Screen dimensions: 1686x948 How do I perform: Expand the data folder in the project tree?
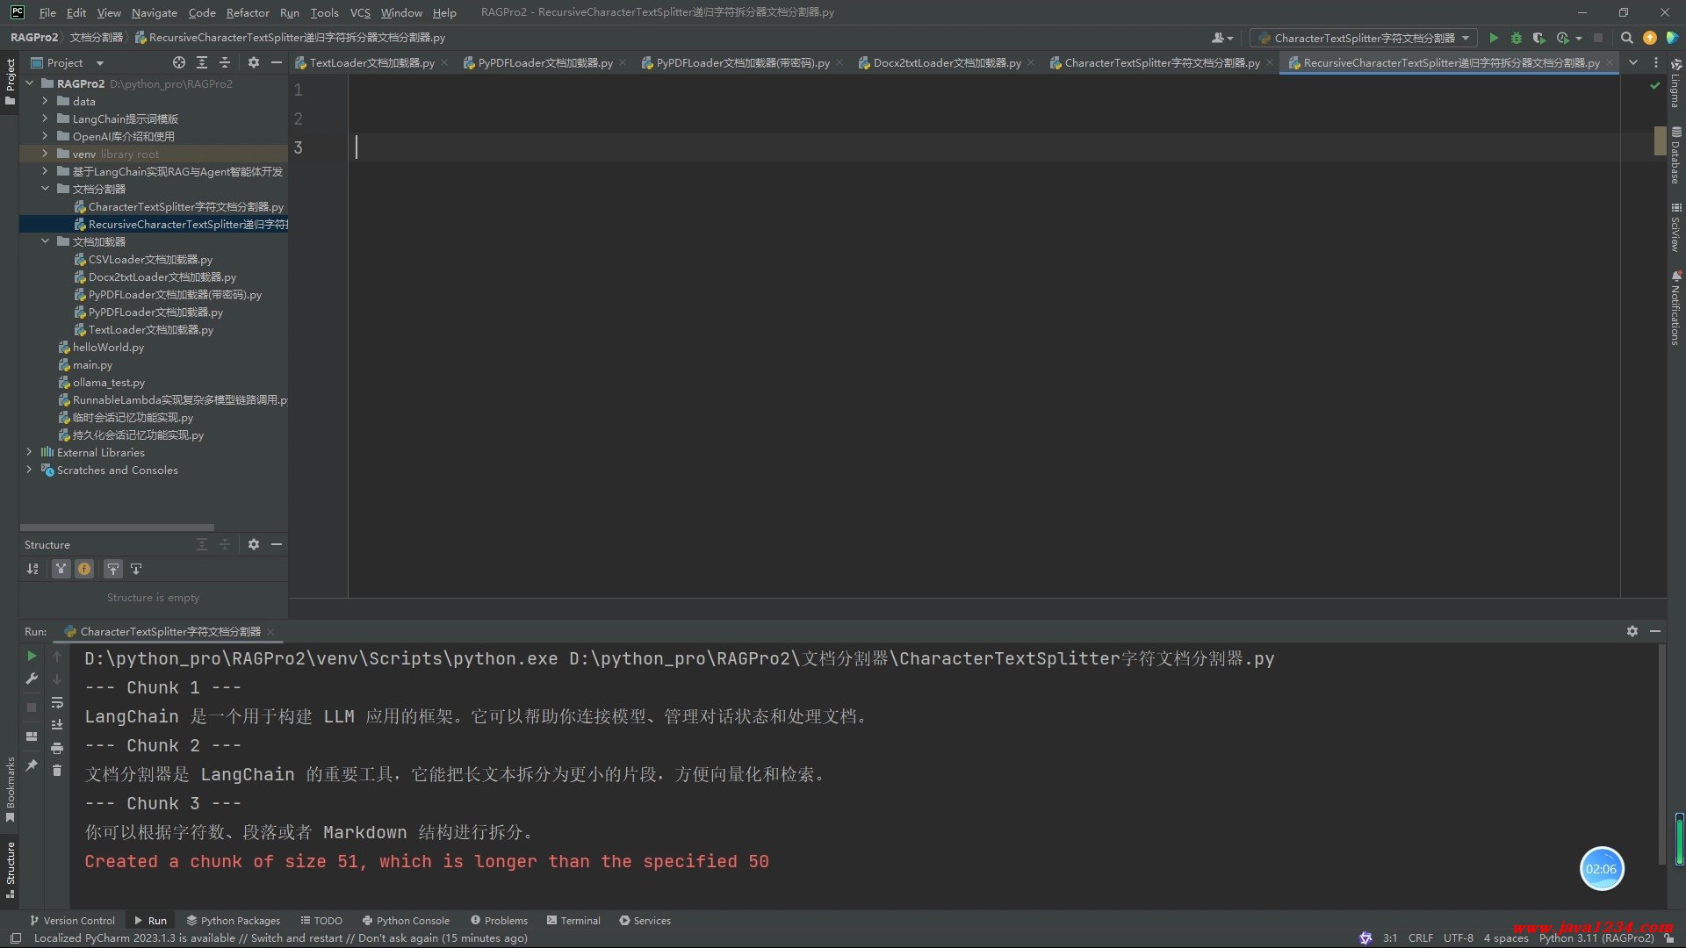point(45,101)
